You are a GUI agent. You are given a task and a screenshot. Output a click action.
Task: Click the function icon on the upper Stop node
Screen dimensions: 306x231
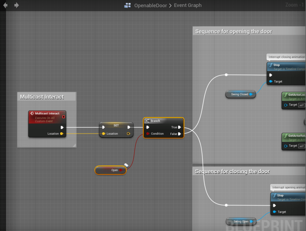[x=271, y=65]
